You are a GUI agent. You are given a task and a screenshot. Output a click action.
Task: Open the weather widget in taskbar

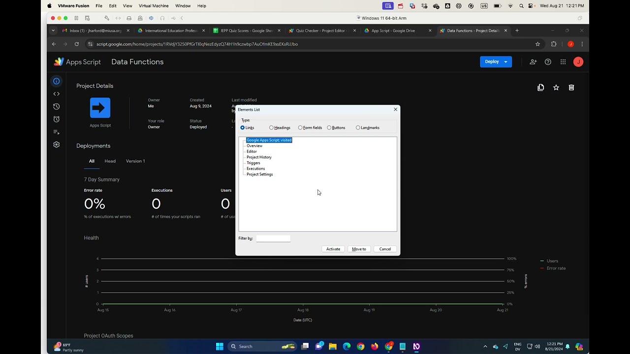click(x=68, y=347)
